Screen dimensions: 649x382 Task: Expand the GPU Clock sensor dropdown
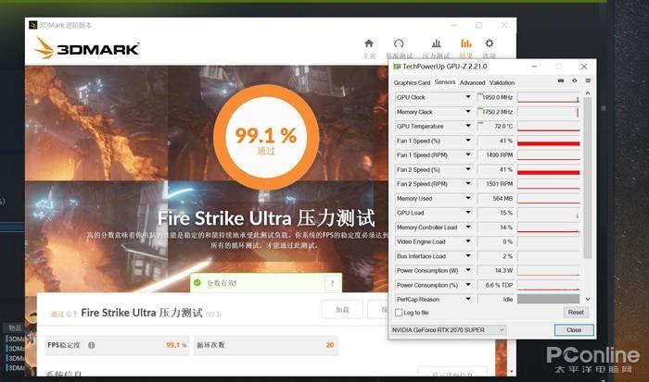468,97
